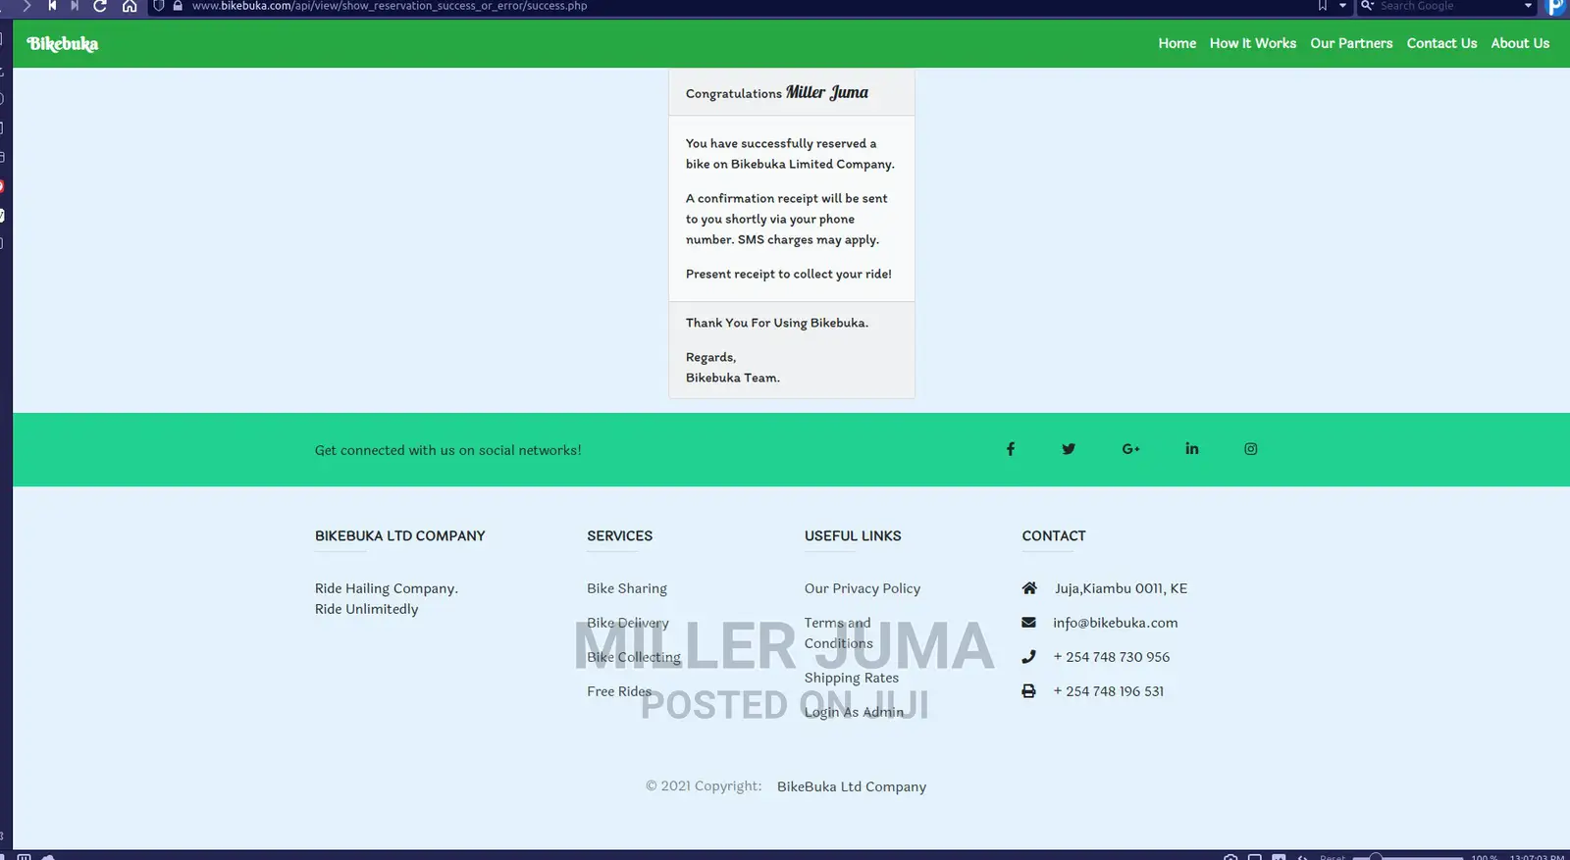Screen dimensions: 1570x860
Task: Open Terms and Conditions link
Action: click(x=838, y=633)
